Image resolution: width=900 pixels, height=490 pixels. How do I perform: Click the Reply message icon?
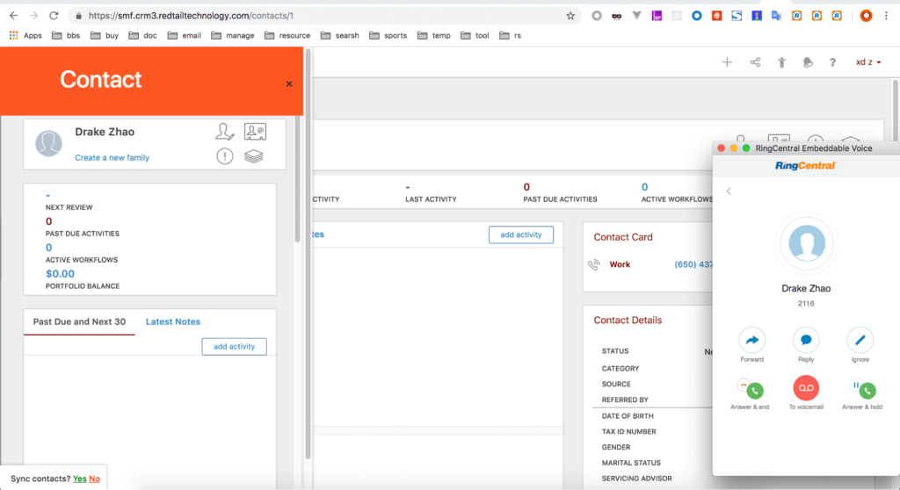pos(806,340)
